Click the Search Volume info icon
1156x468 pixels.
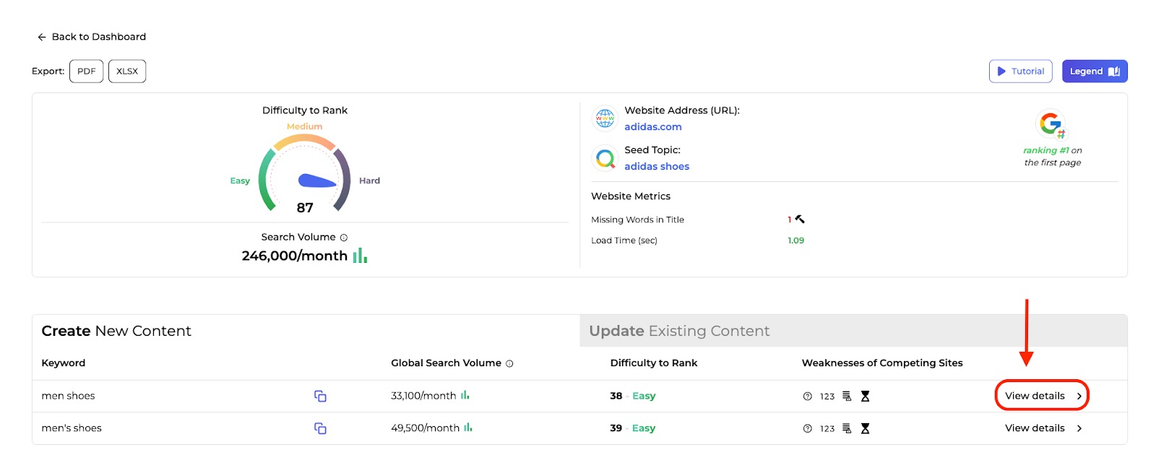344,238
